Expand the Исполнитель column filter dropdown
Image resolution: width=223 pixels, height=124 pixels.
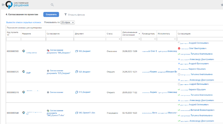click(x=175, y=39)
